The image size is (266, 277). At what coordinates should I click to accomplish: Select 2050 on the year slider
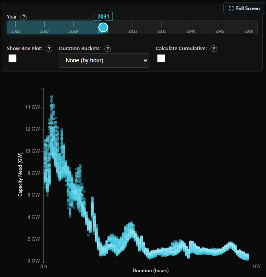point(249,31)
